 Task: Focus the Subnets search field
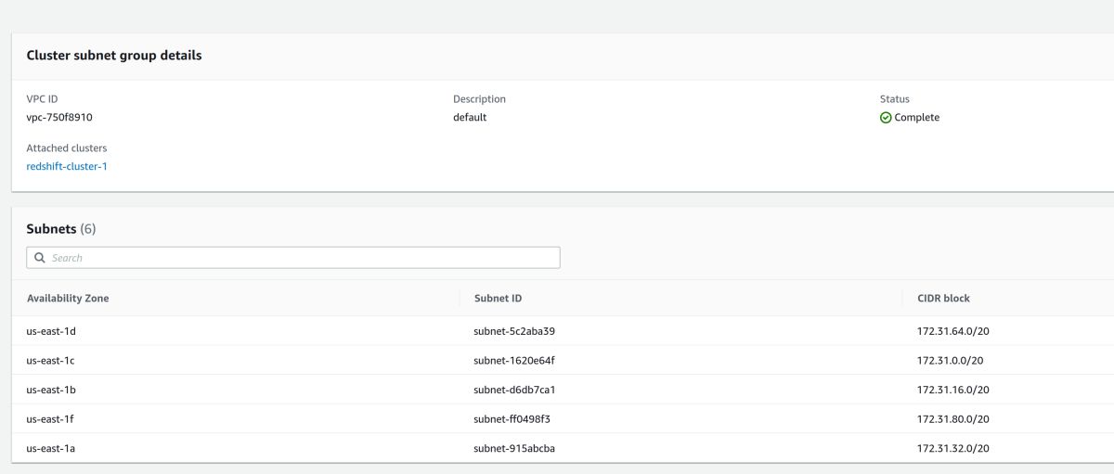pyautogui.click(x=297, y=258)
